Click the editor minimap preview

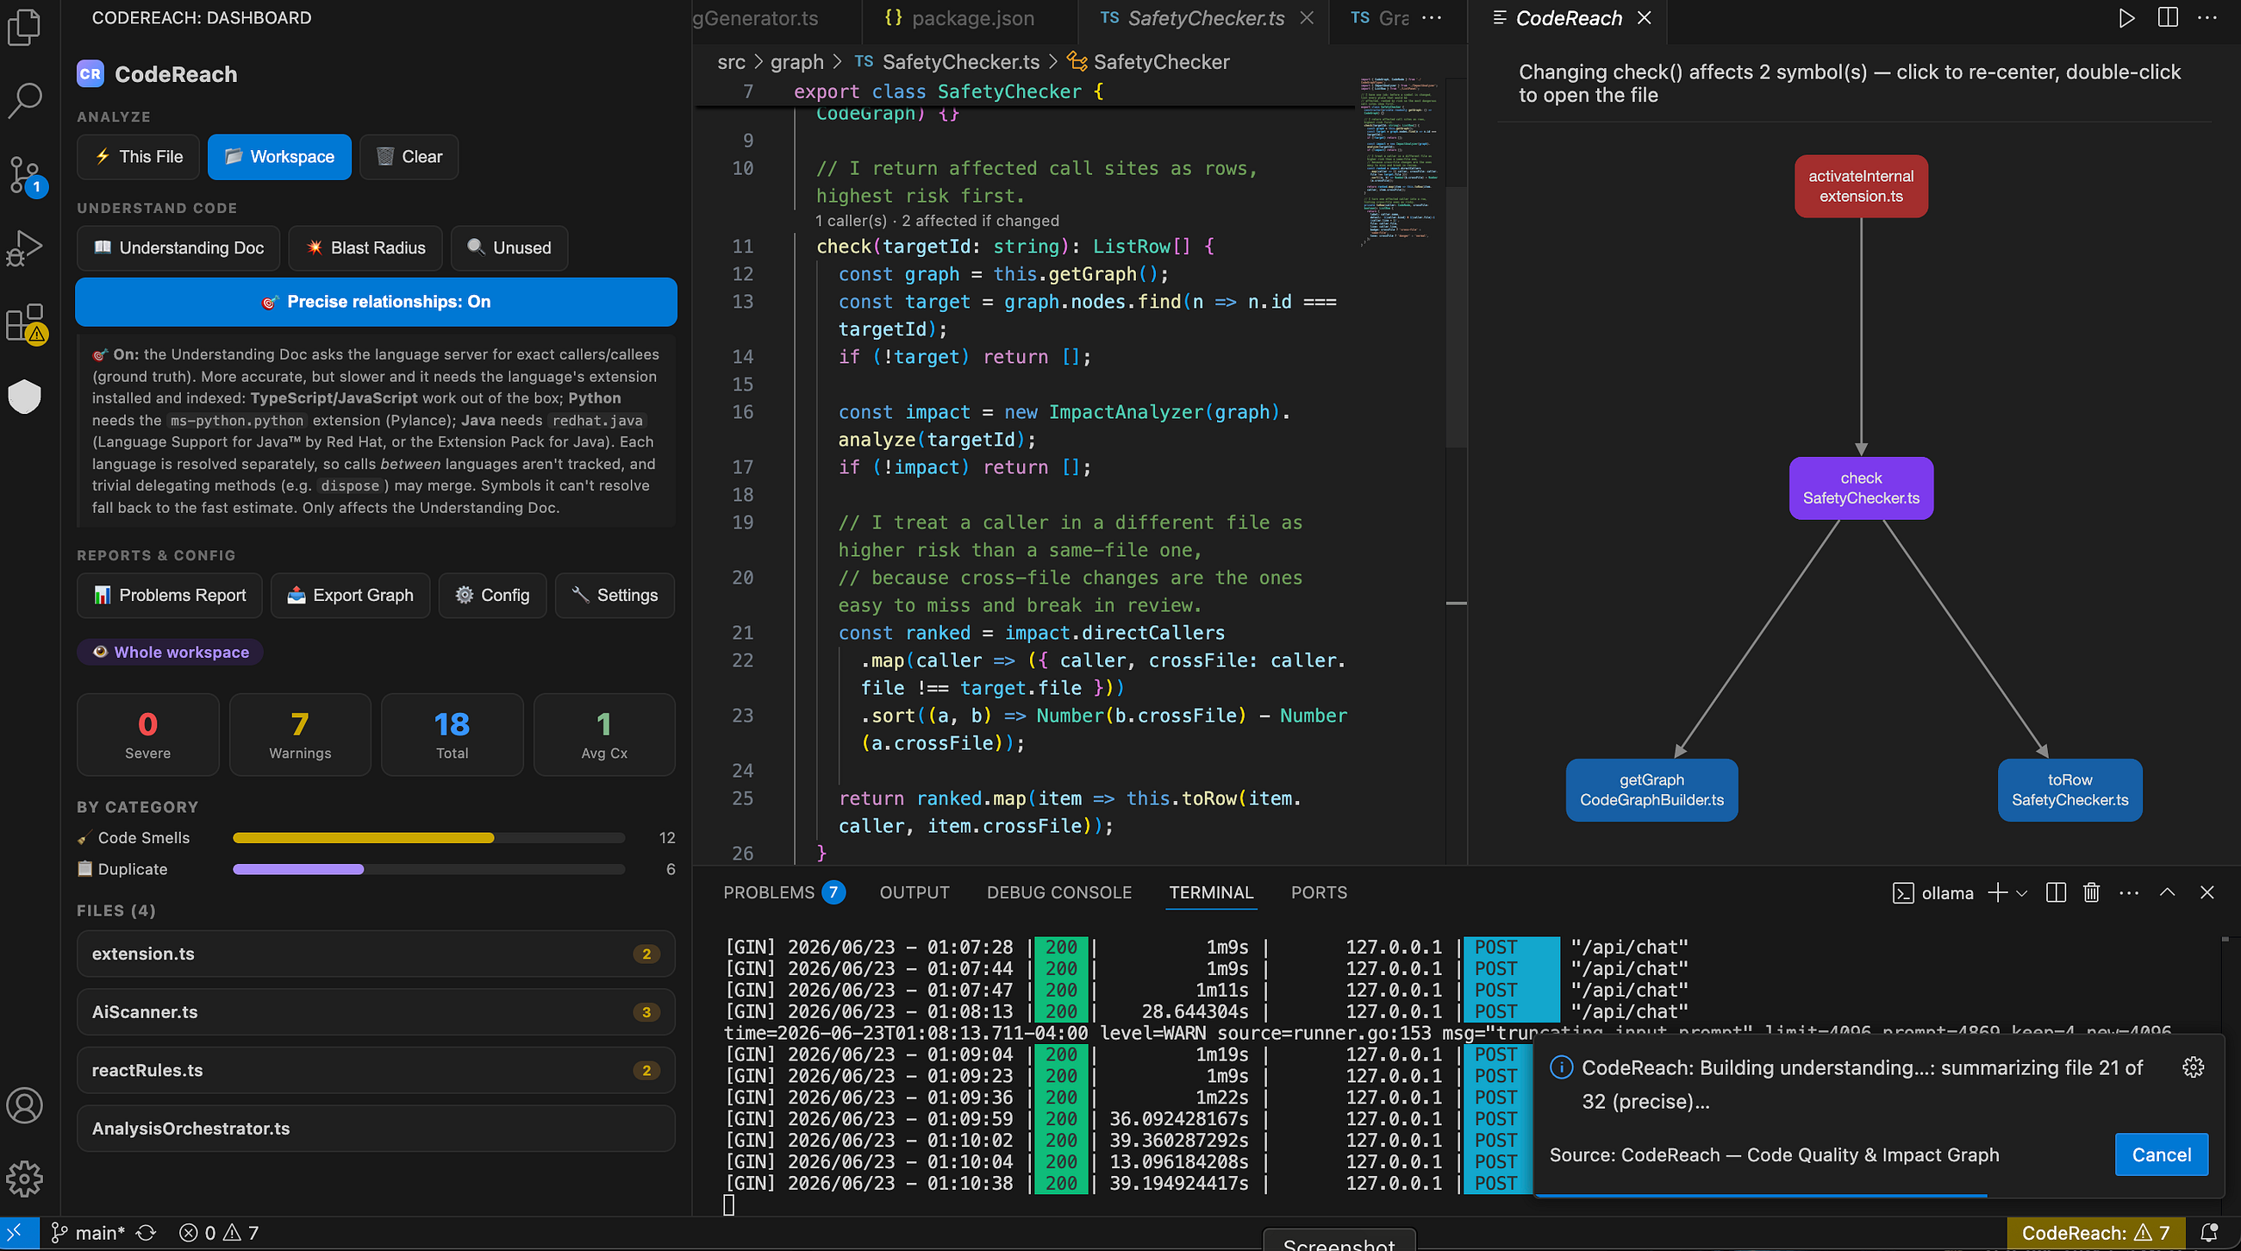[1400, 161]
